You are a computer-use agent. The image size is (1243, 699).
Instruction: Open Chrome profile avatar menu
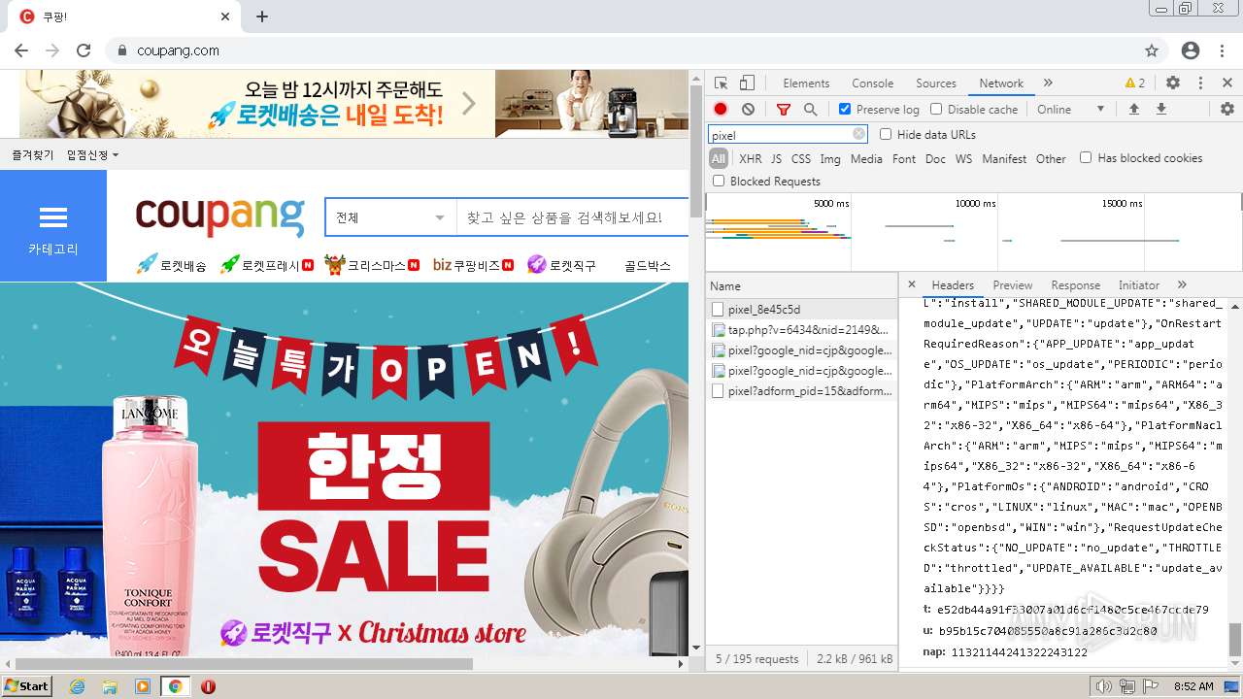tap(1191, 50)
